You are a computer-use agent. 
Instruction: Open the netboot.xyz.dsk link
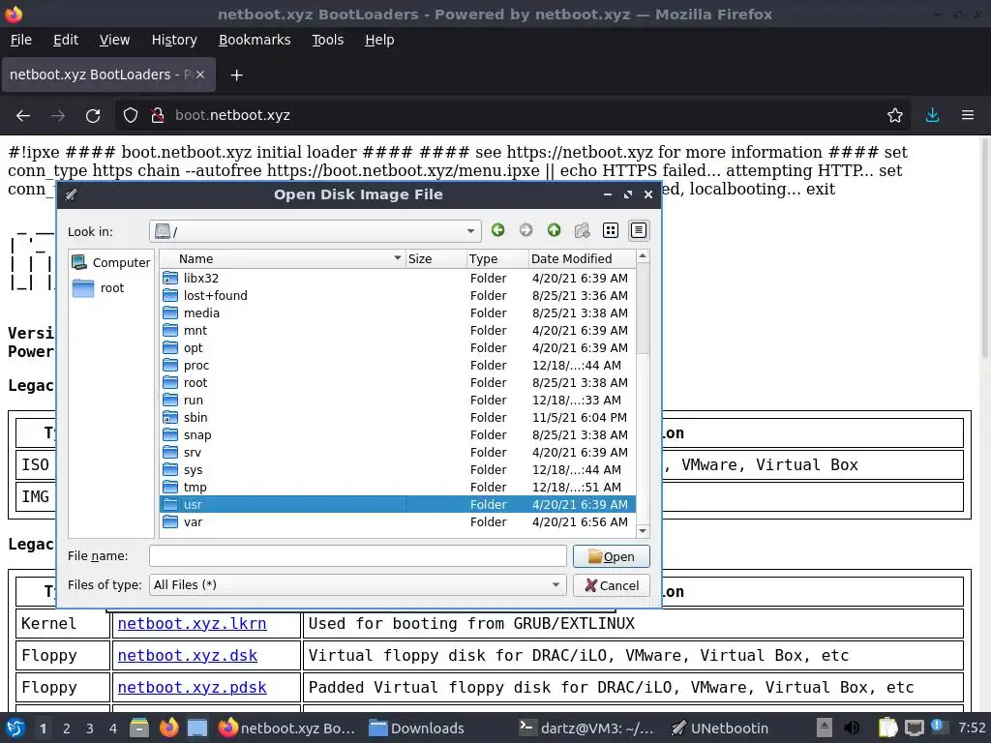click(188, 655)
